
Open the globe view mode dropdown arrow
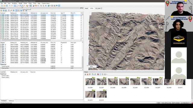point(50,6)
